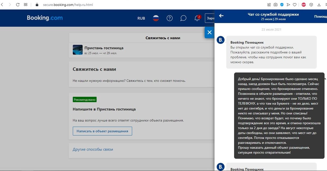Click Написать в объект размещения button
The image size is (327, 171).
point(102,131)
